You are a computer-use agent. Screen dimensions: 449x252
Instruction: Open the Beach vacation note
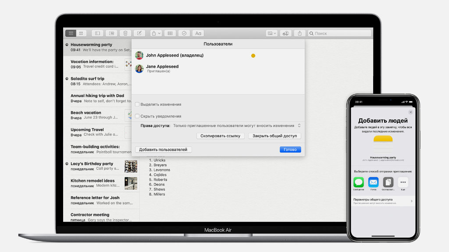[98, 115]
